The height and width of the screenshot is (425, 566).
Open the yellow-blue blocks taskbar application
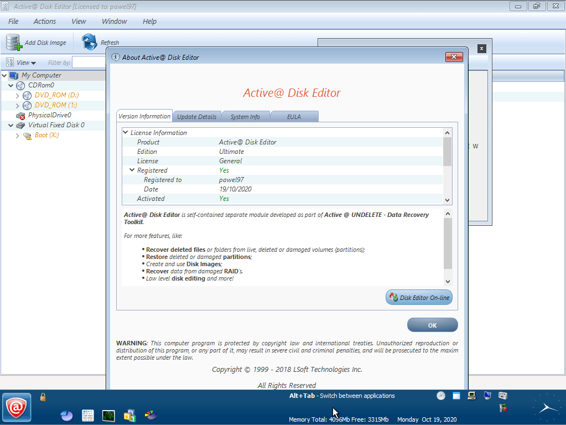pyautogui.click(x=129, y=416)
